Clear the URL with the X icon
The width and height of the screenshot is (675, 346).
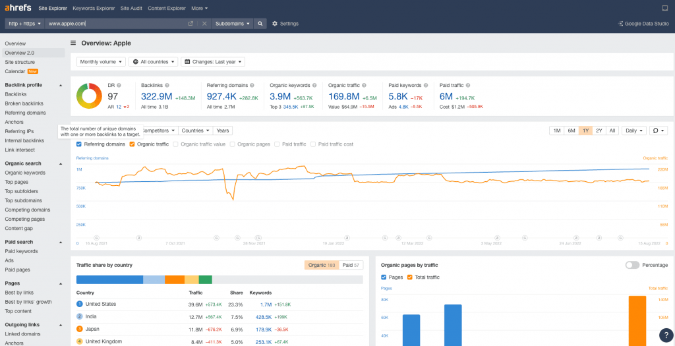pyautogui.click(x=204, y=24)
